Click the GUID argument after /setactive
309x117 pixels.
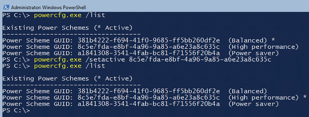click(x=200, y=59)
